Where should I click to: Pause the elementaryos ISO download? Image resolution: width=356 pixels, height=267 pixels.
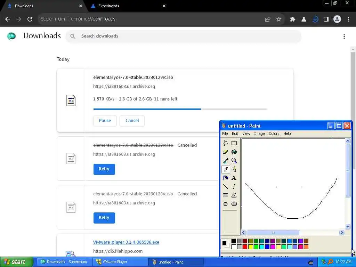[x=105, y=121]
